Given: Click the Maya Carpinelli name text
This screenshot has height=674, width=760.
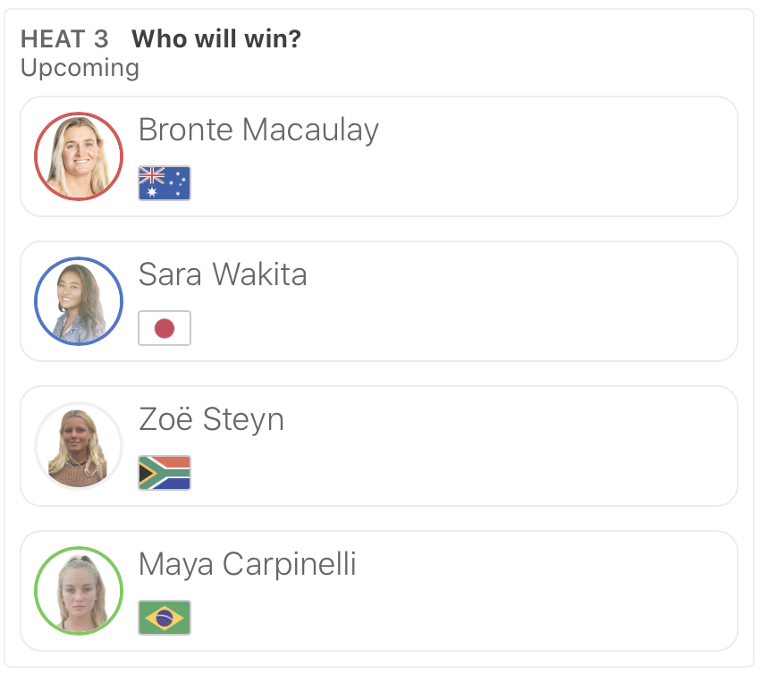Looking at the screenshot, I should click(247, 565).
